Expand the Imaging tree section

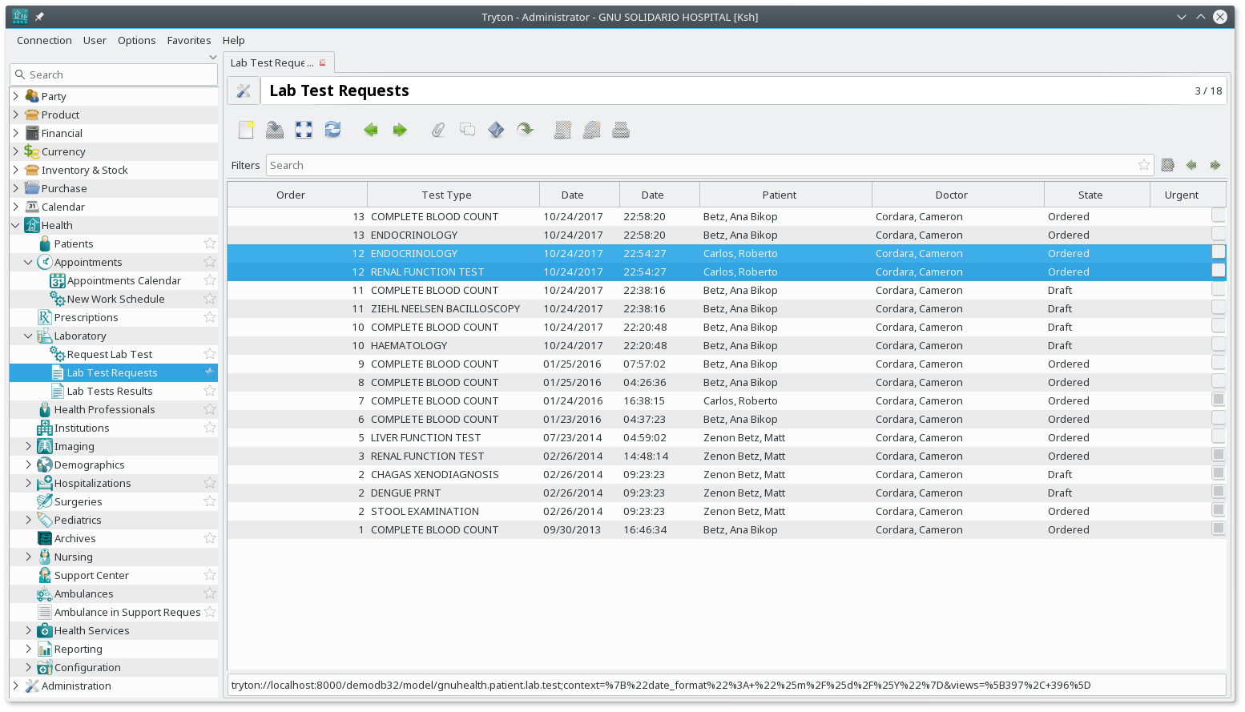28,446
